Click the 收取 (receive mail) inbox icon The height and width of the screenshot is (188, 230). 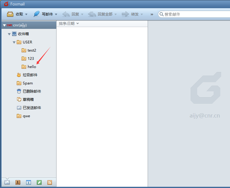pyautogui.click(x=10, y=14)
